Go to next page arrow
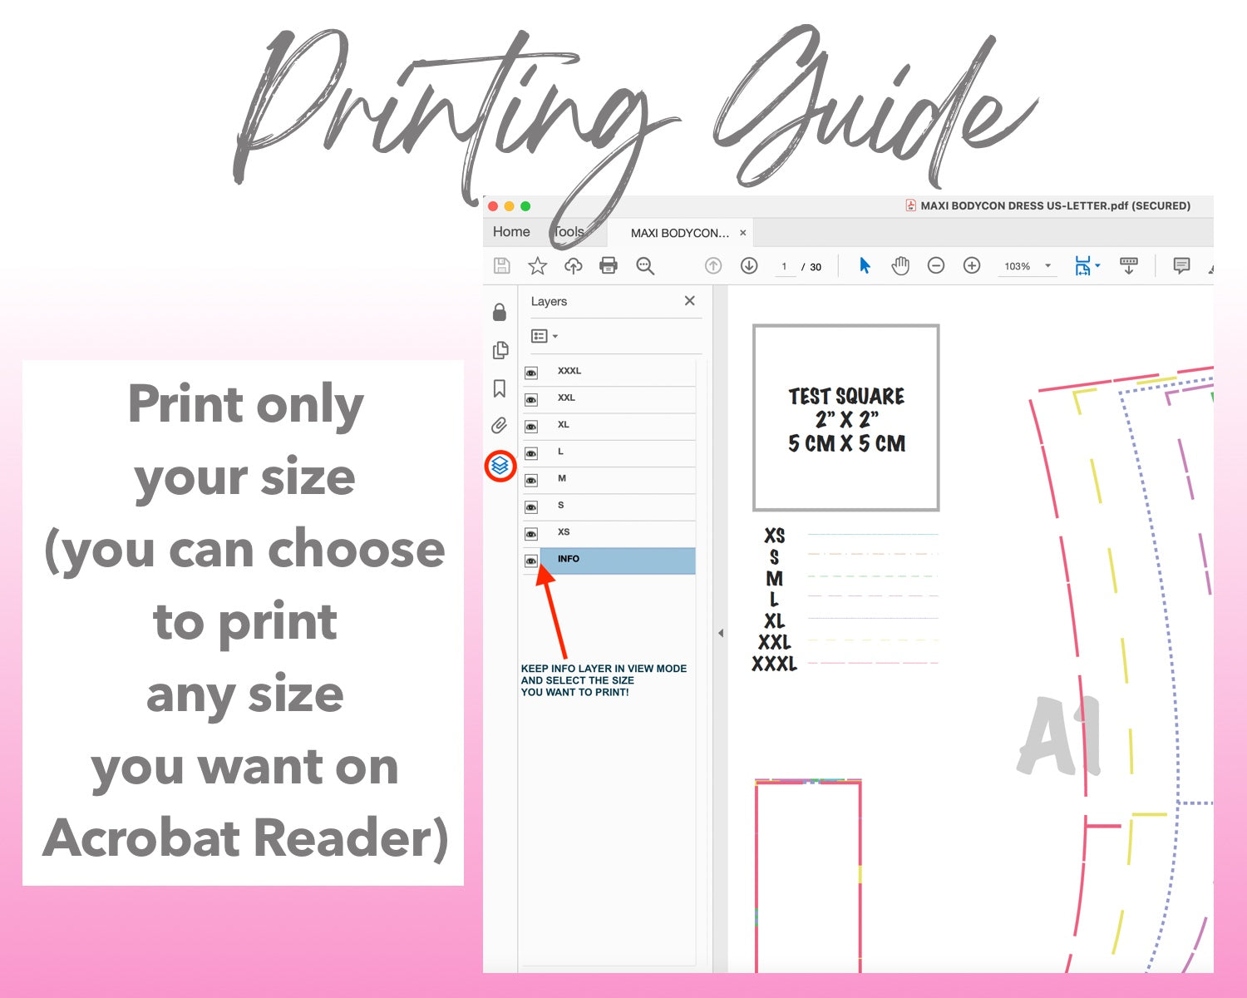Viewport: 1247px width, 998px height. [749, 265]
